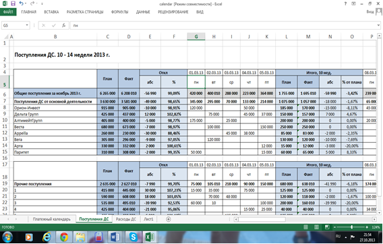This screenshot has height=244, width=383.
Task: Open Word from the taskbar
Action: 115,237
